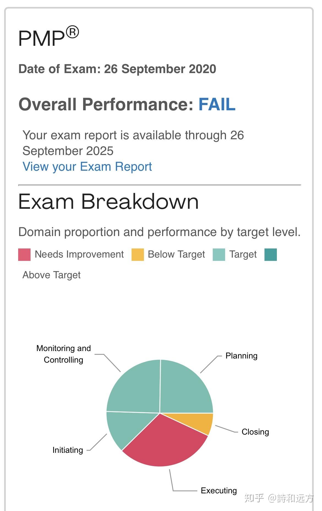Click the Monitoring and Controlling label

pos(64,354)
